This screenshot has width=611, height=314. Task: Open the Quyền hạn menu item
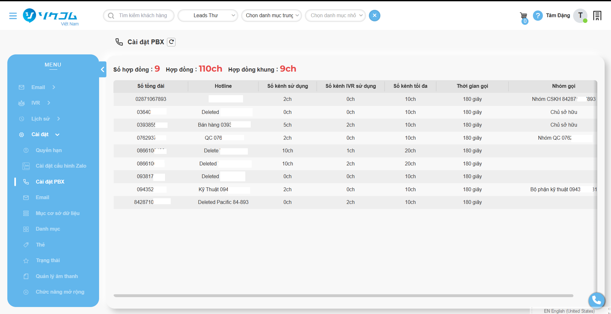49,150
